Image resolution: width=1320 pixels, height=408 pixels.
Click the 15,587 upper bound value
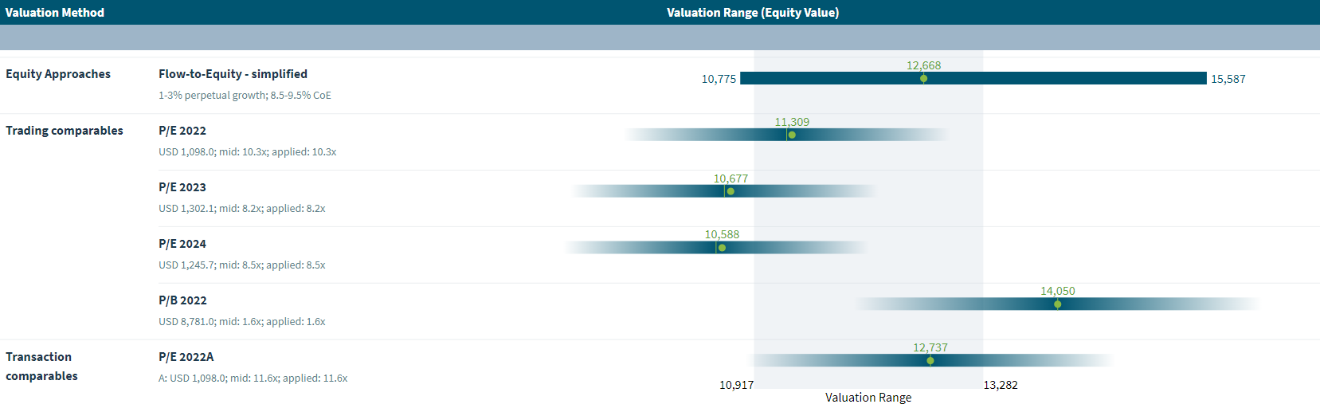pyautogui.click(x=1228, y=79)
